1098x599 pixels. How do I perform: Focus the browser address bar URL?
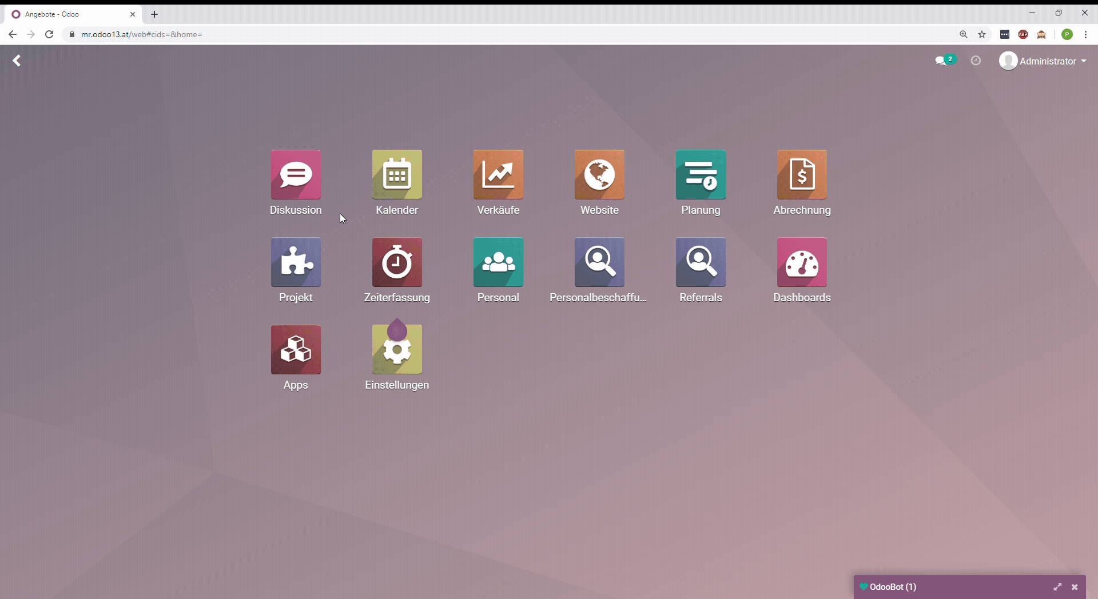tap(142, 34)
